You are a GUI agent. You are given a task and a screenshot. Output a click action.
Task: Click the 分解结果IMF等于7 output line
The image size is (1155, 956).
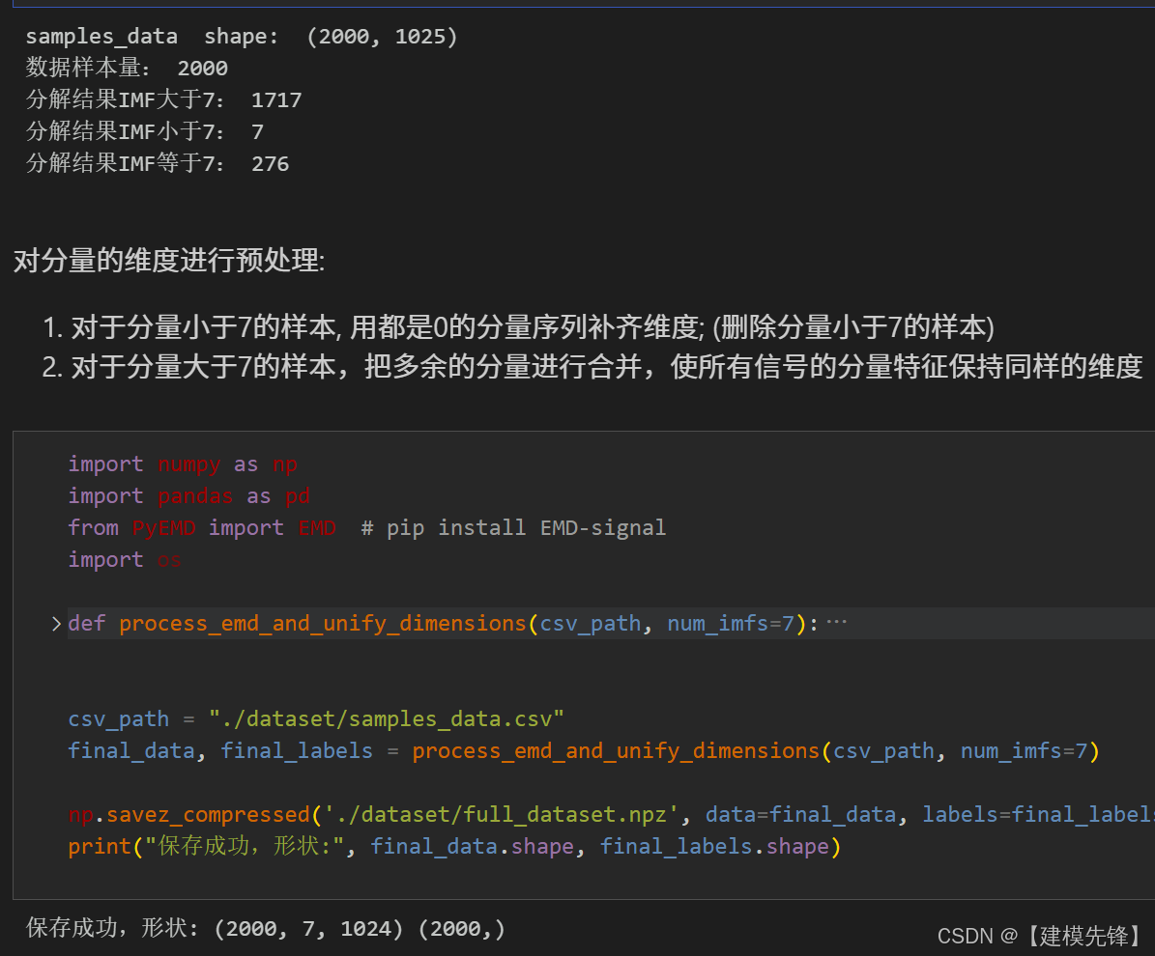[158, 163]
